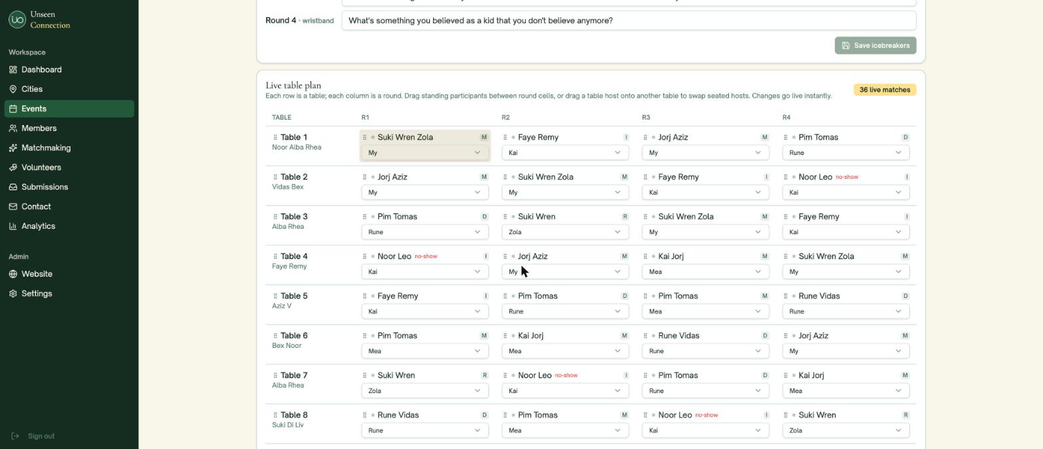This screenshot has width=1043, height=449.
Task: Open Table 6 R3 dropdown showing Rune
Action: click(x=706, y=351)
